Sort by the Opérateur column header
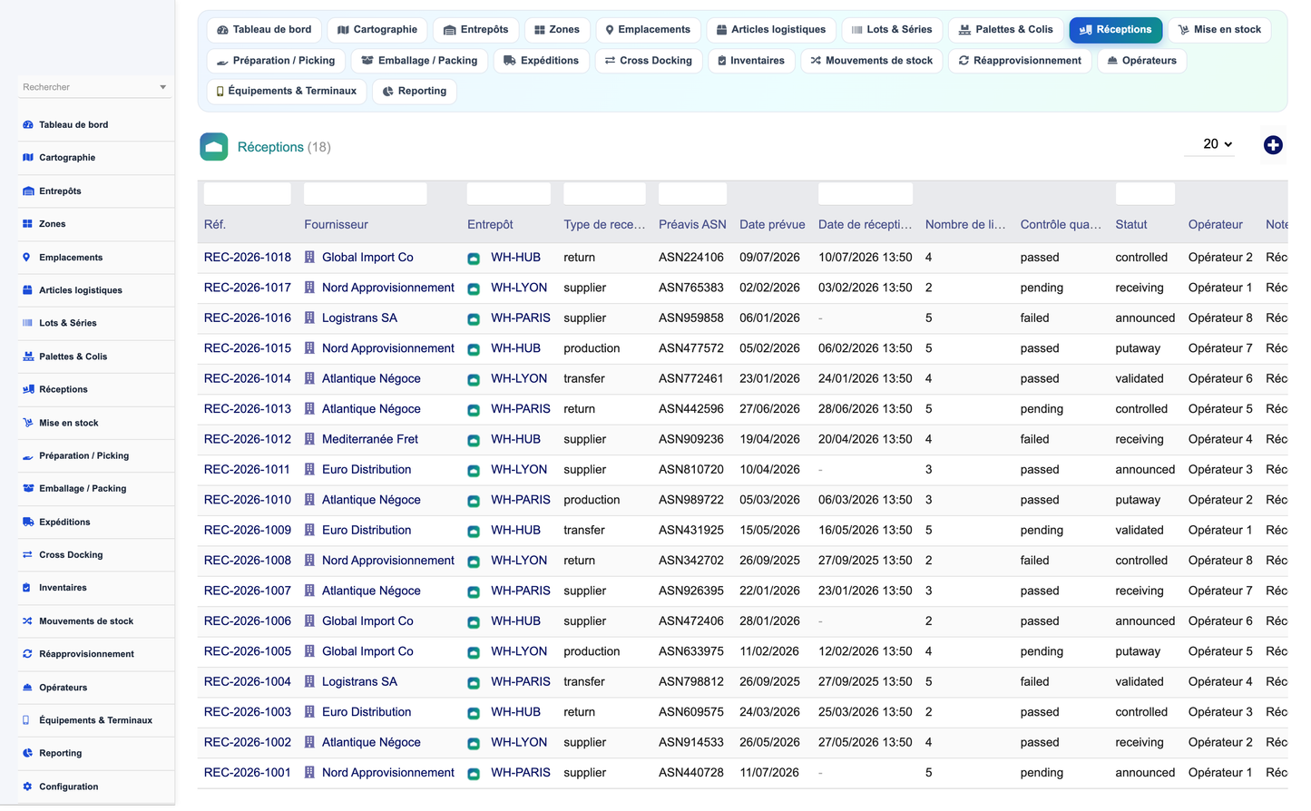This screenshot has width=1311, height=811. [x=1215, y=225]
